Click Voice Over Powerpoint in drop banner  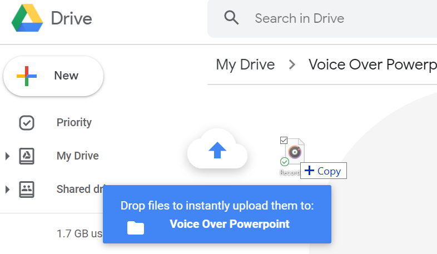(x=230, y=224)
